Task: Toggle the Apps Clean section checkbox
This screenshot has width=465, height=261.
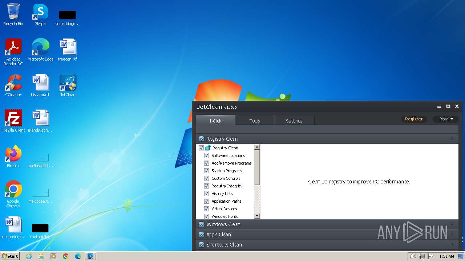Action: point(202,235)
